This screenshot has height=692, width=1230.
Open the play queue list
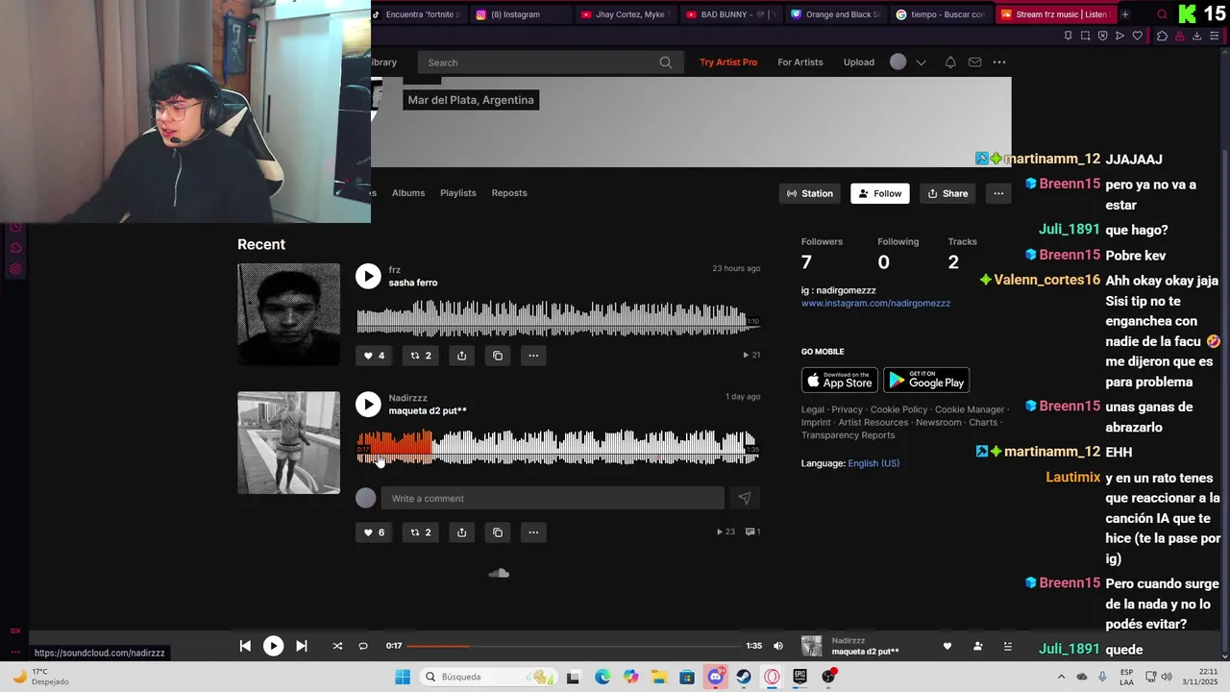[x=1007, y=646]
